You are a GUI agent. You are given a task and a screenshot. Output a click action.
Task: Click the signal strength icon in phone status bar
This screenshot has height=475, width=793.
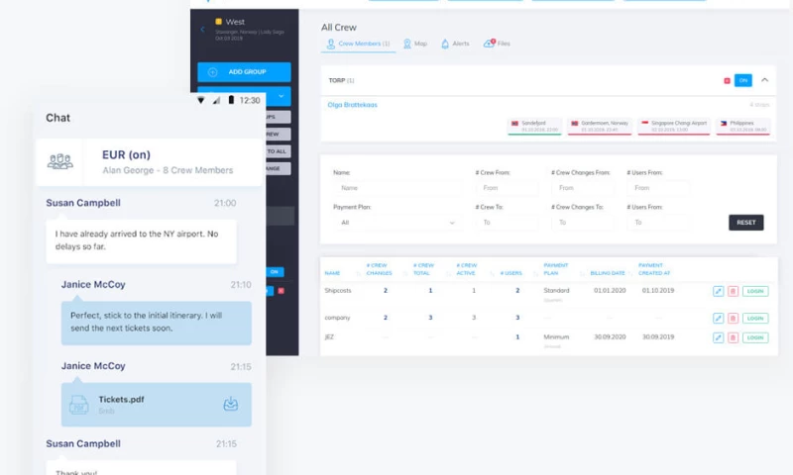click(216, 100)
